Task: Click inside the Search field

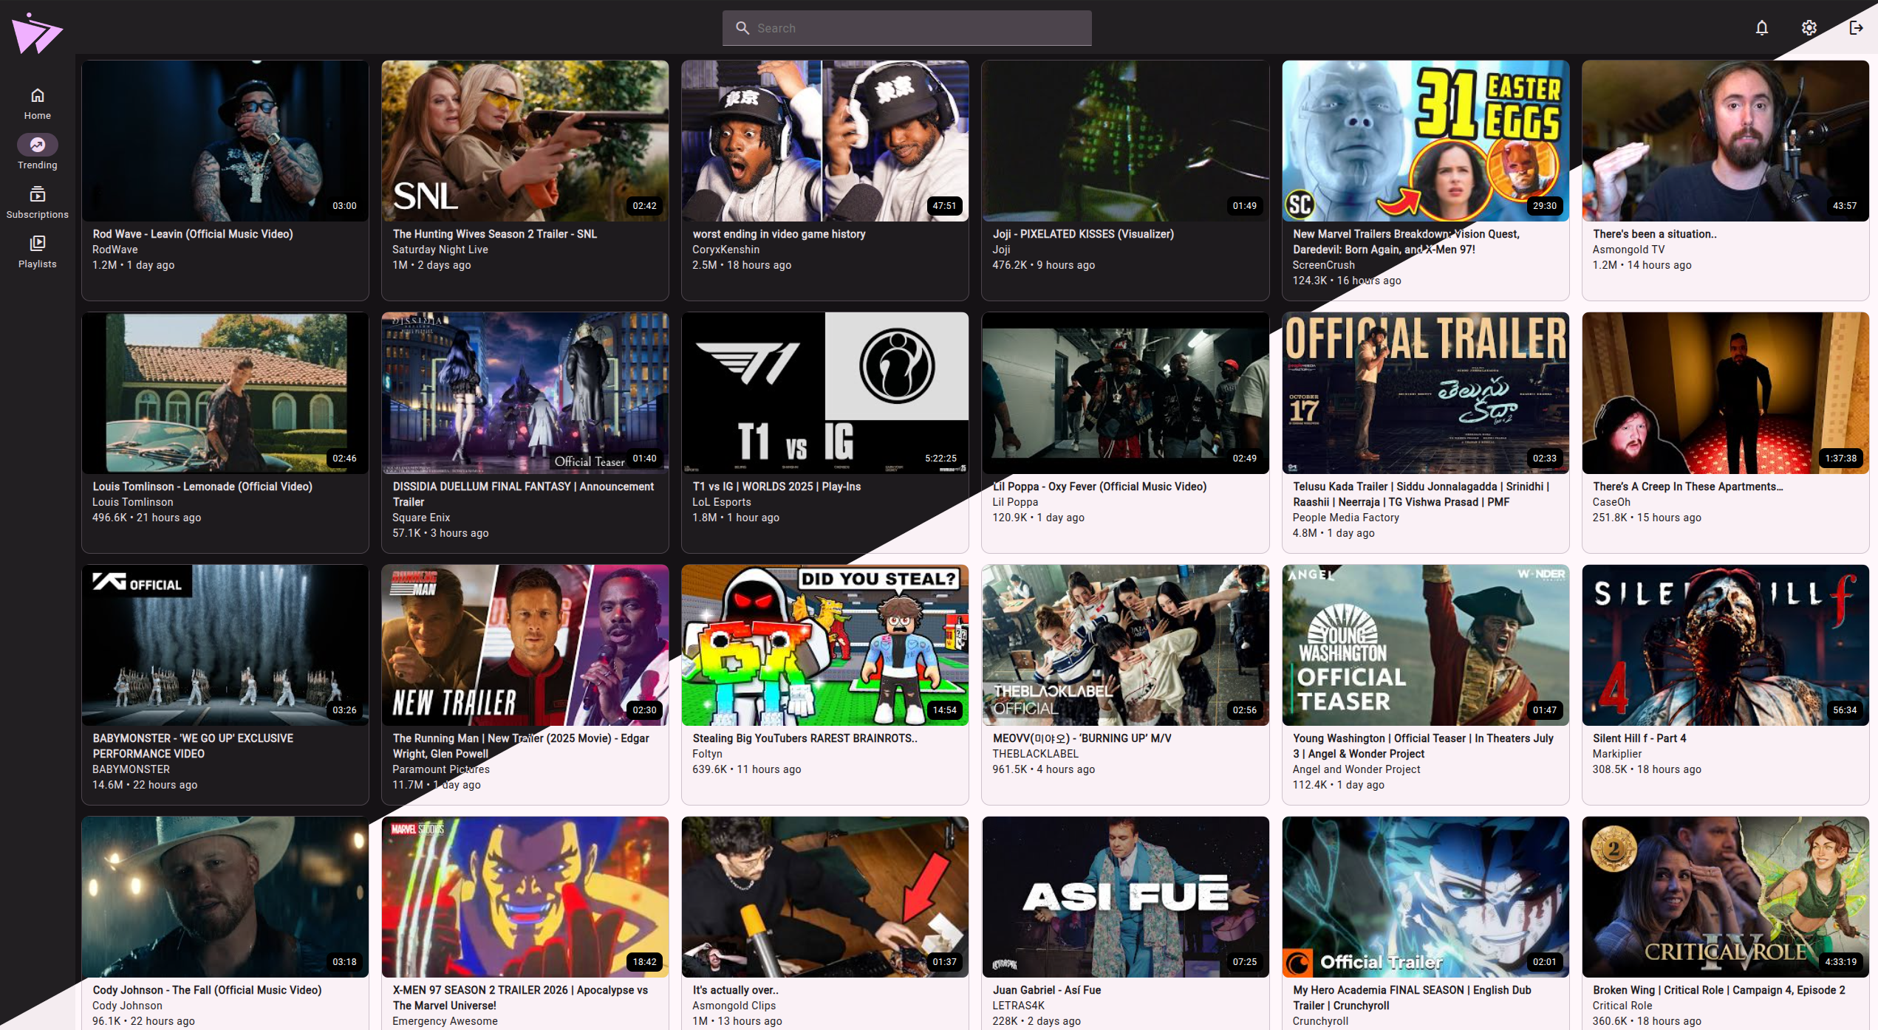Action: coord(906,27)
